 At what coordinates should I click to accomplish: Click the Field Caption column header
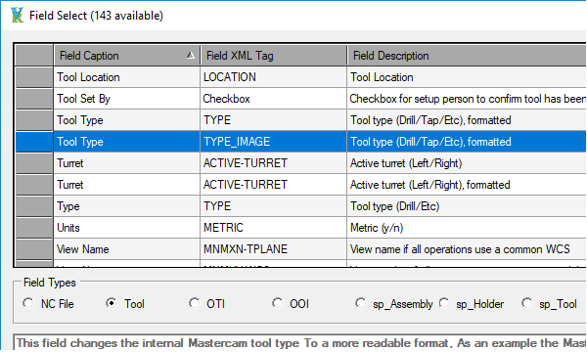126,56
